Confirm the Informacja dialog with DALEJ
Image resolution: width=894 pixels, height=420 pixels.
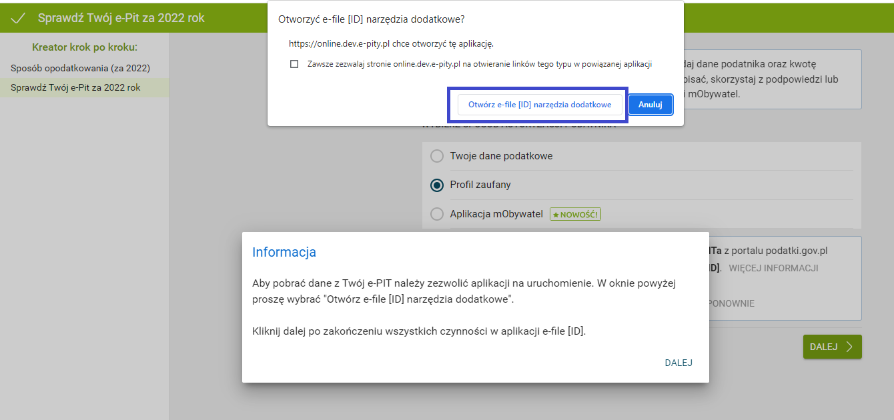pyautogui.click(x=678, y=363)
